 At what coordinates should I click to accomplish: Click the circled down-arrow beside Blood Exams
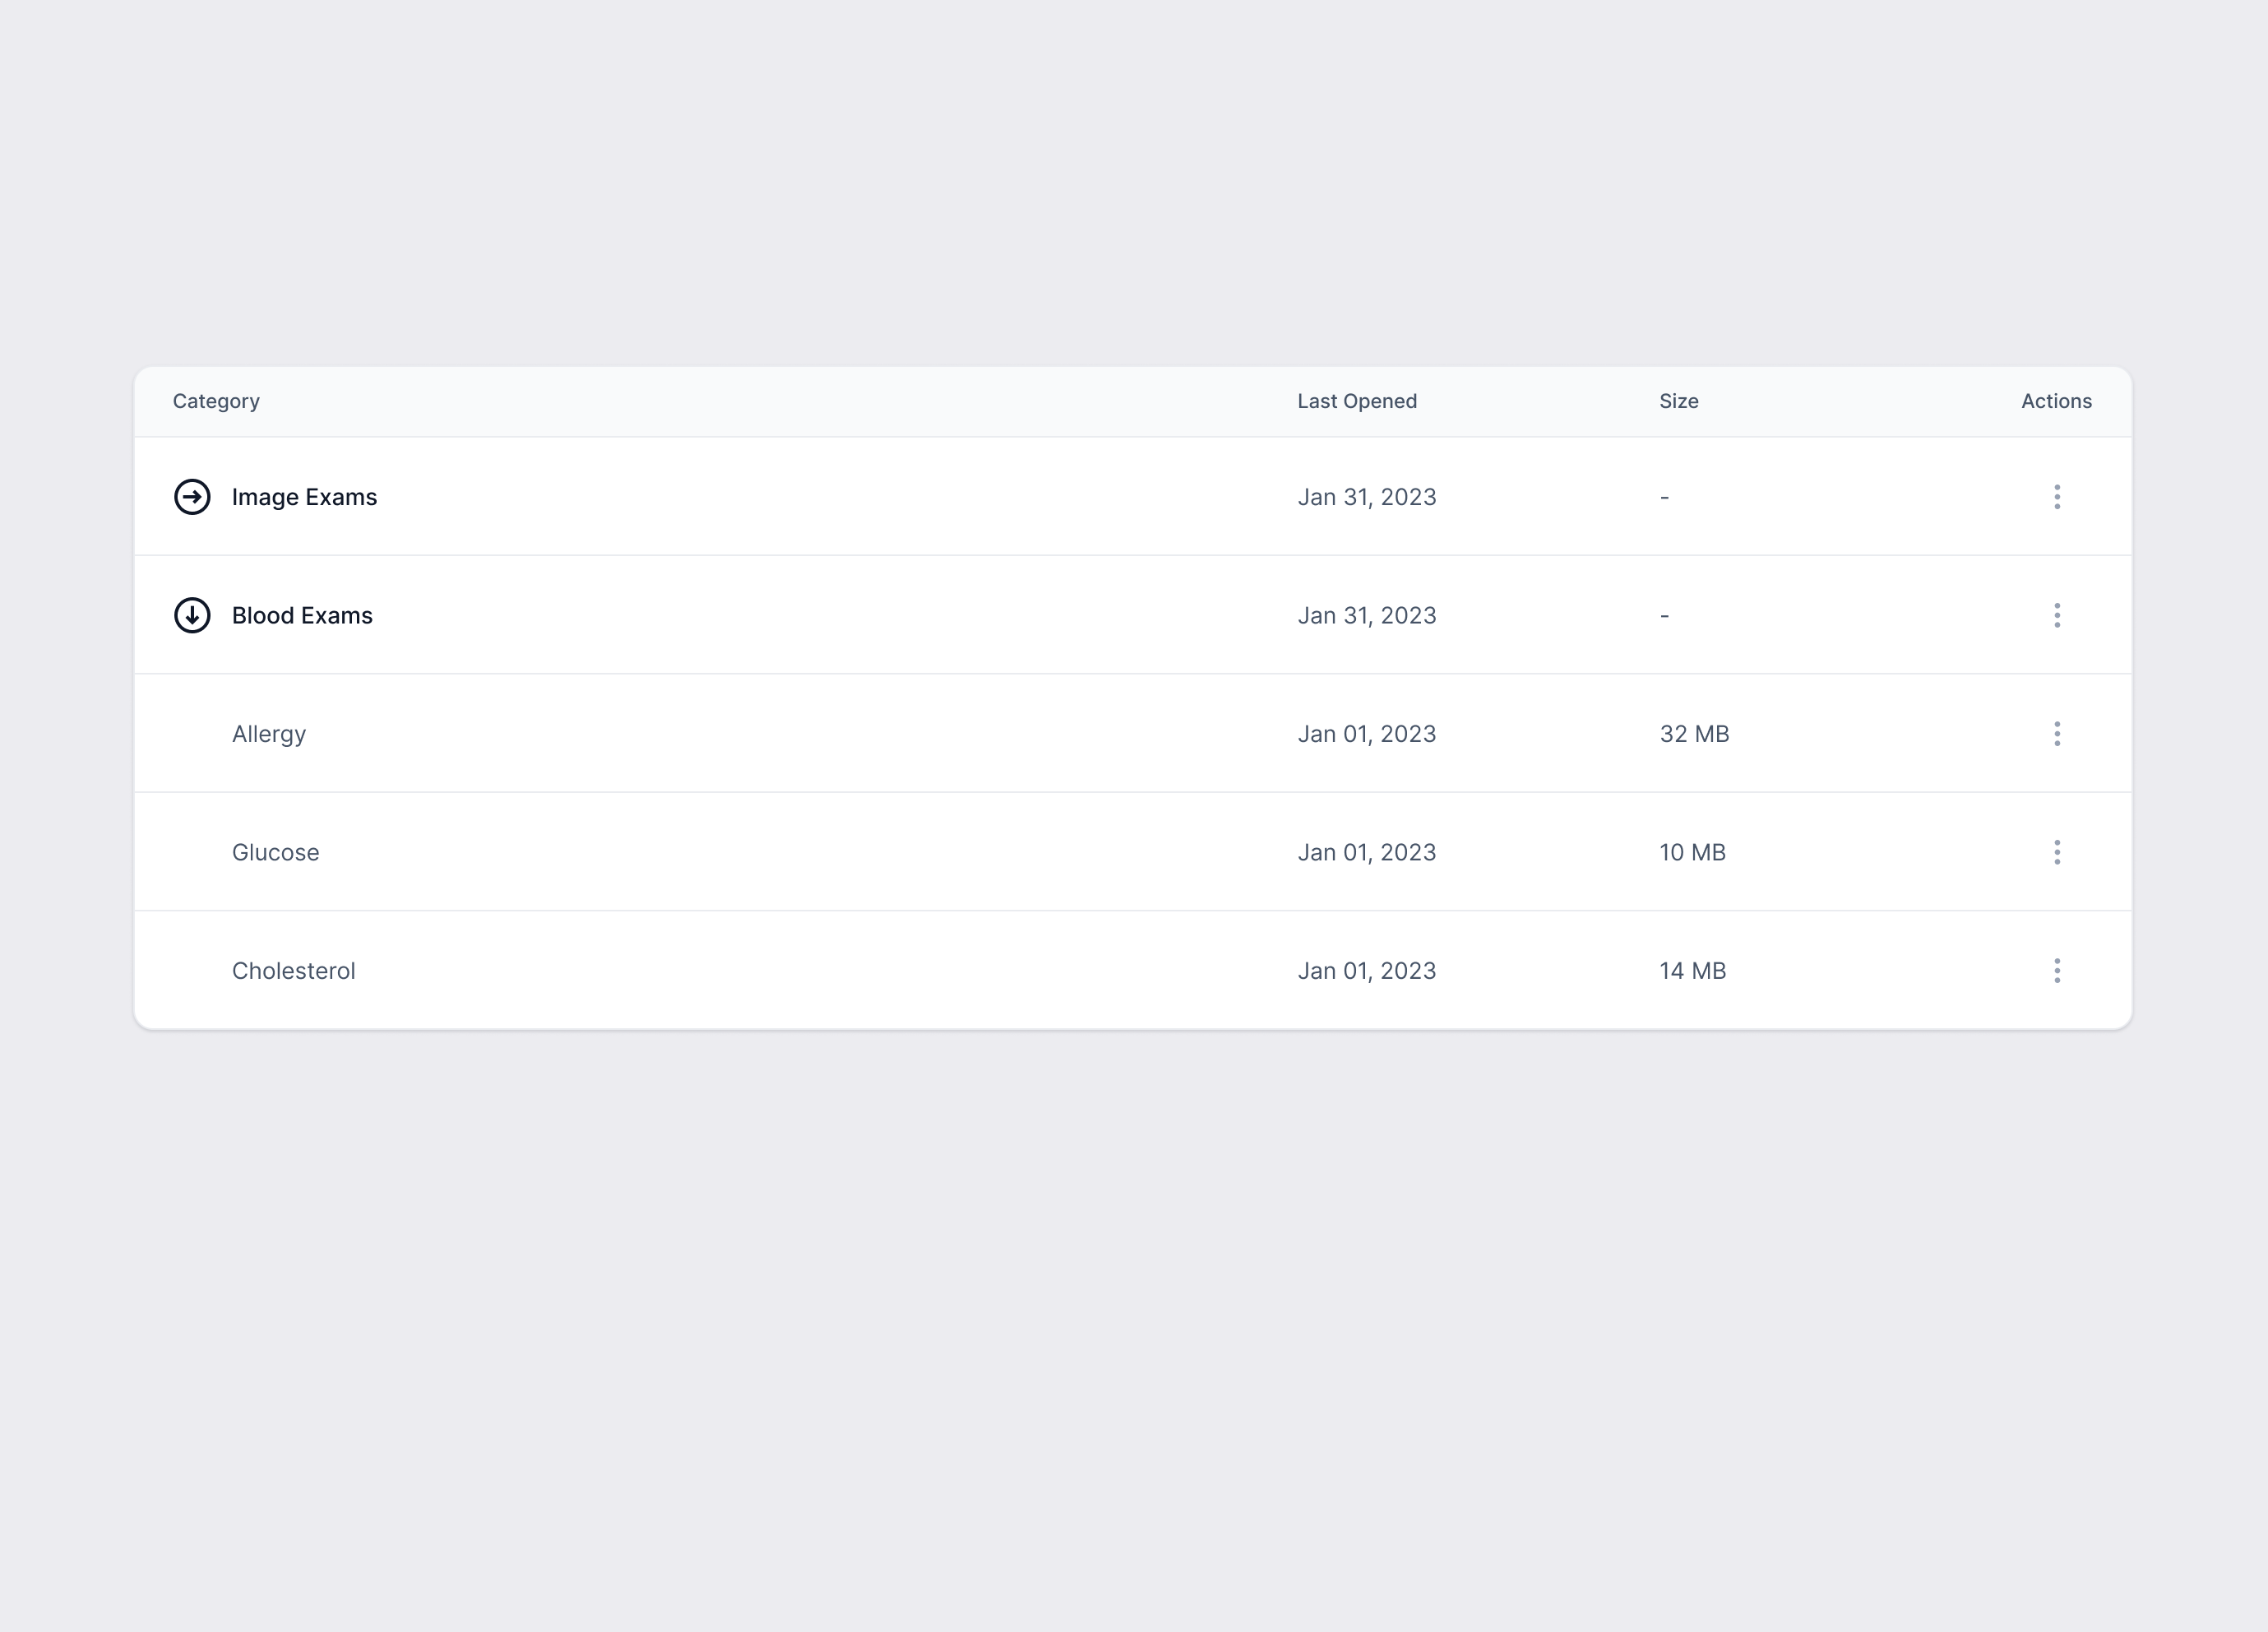(x=192, y=616)
